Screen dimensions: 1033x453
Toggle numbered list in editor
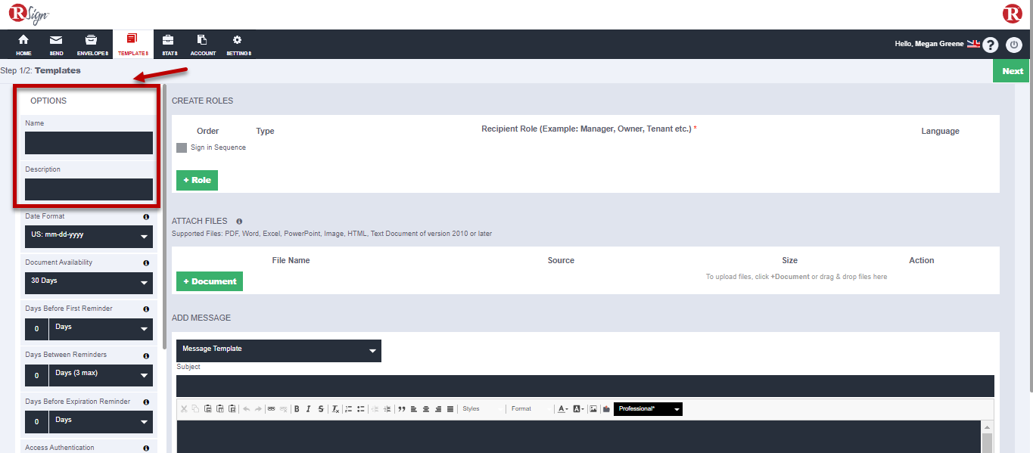pyautogui.click(x=349, y=409)
